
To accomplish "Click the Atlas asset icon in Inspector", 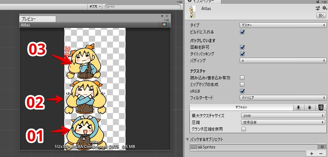I will pos(192,12).
